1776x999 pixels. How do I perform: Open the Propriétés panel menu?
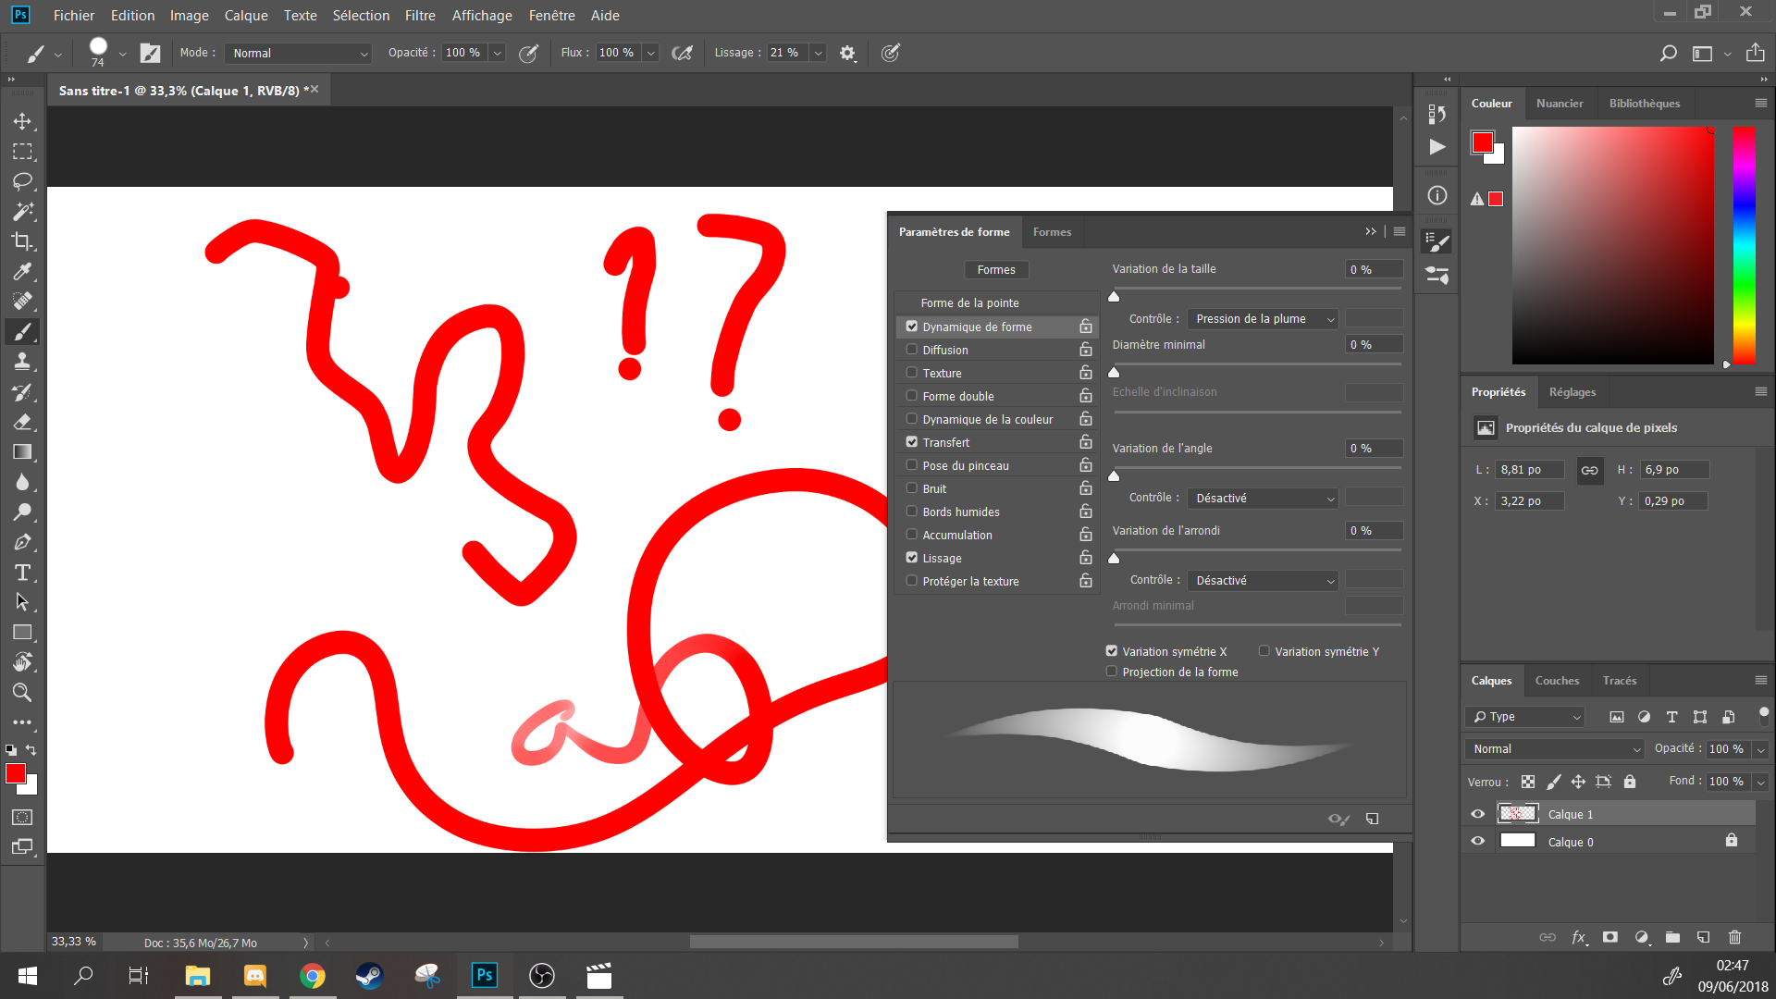click(x=1760, y=391)
